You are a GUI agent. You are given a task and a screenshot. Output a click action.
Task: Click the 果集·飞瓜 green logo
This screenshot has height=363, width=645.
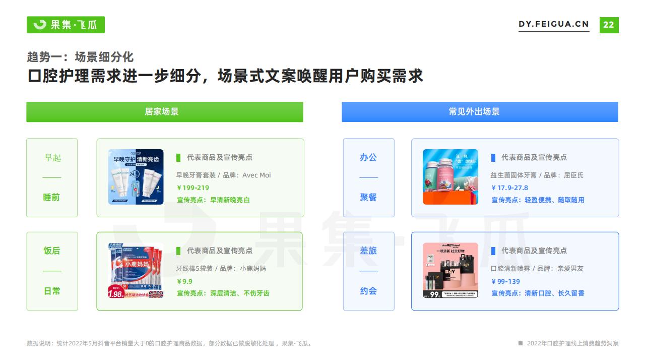click(66, 25)
